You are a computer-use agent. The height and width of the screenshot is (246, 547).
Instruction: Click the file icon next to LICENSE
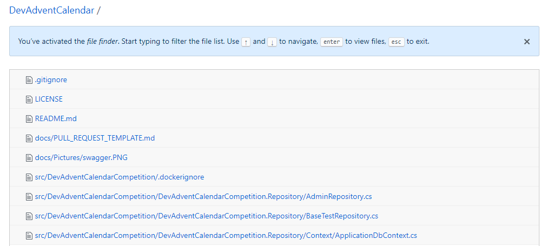click(x=29, y=99)
